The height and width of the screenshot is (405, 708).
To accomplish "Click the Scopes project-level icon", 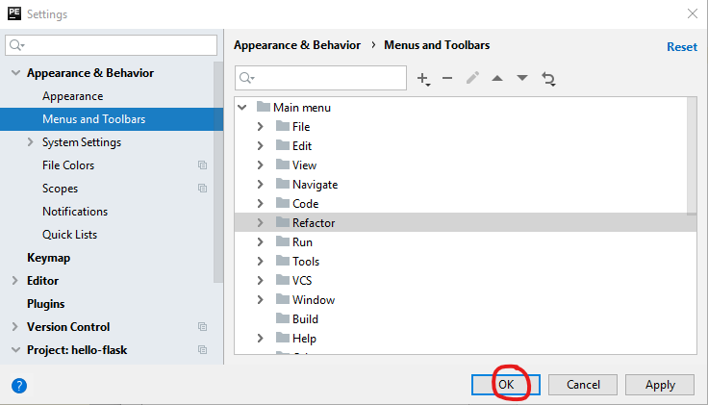I will [202, 189].
